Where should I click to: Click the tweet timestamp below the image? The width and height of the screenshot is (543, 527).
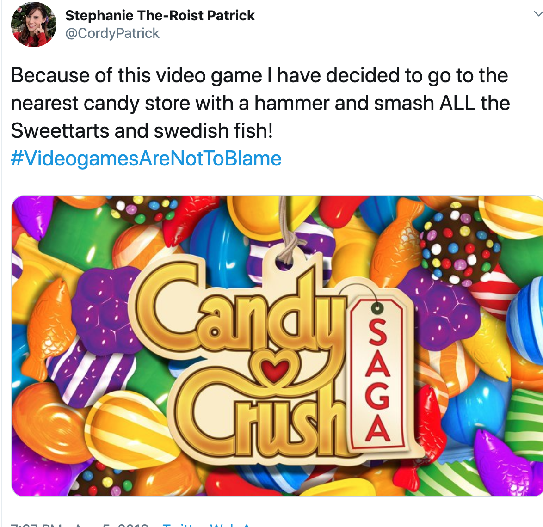[79, 524]
